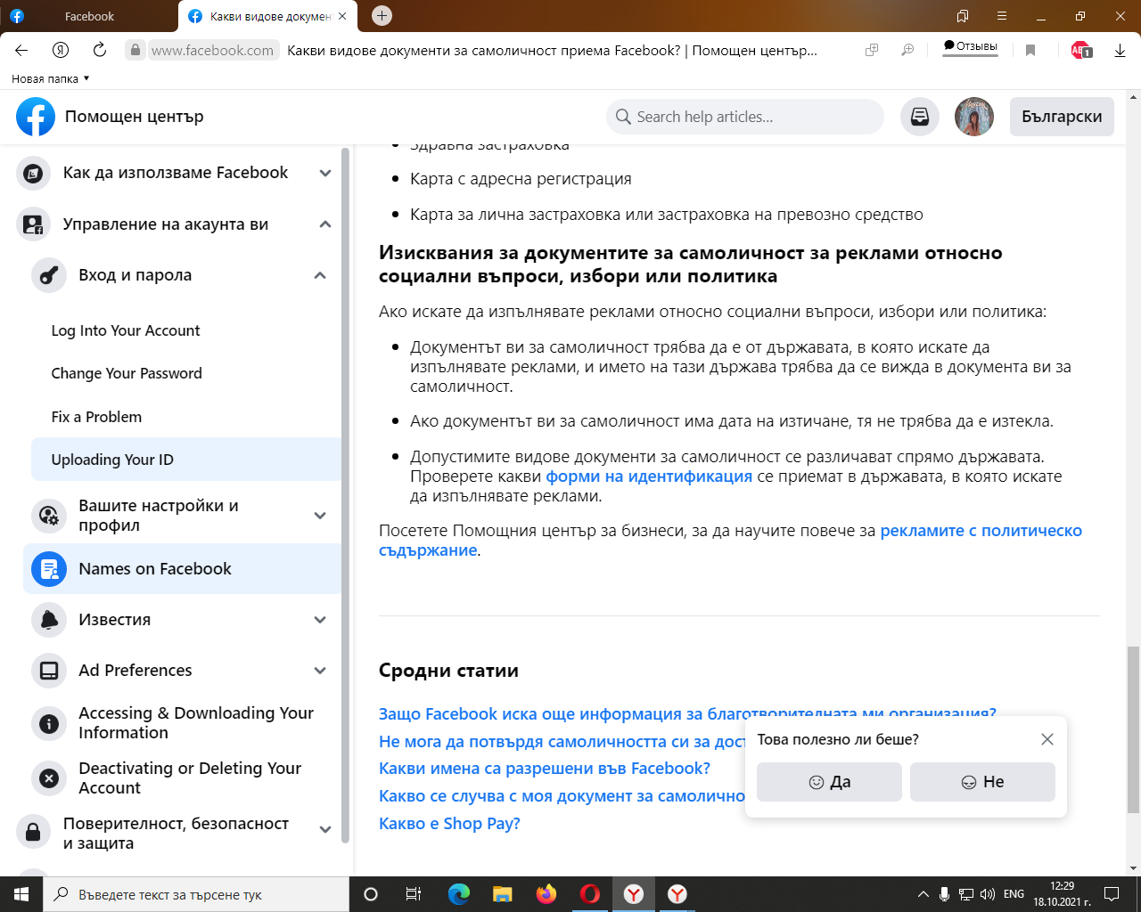Click the Accessing & Downloading info icon

49,724
